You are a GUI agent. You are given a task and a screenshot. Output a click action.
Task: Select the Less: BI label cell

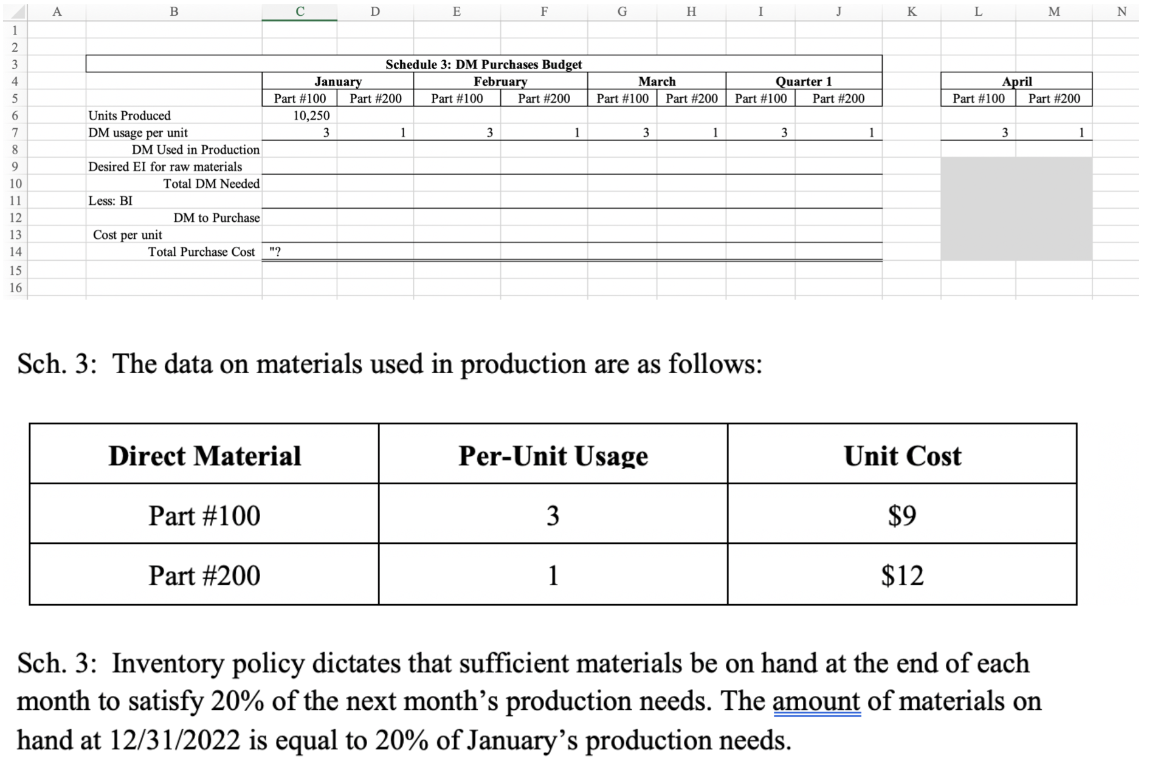coord(111,201)
